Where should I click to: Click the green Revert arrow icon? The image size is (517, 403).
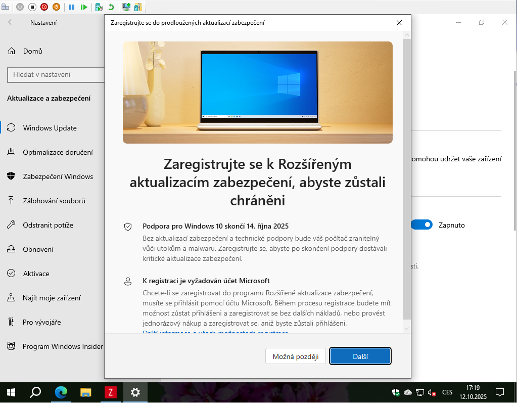coord(111,7)
